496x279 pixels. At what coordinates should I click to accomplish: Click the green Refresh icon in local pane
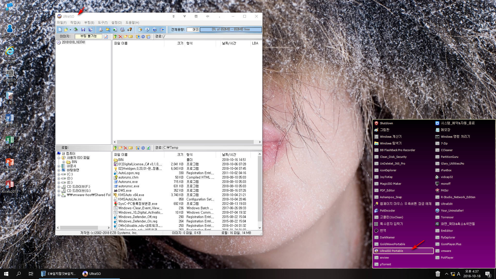coord(148,148)
